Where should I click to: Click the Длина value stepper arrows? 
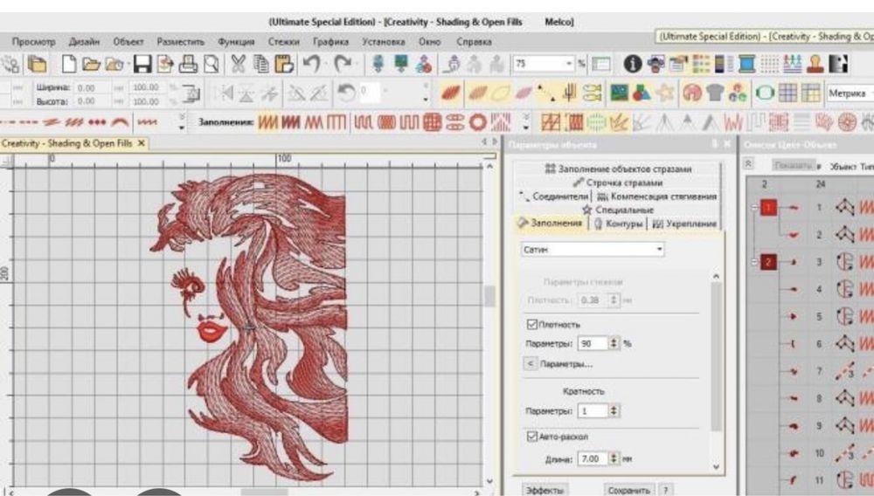click(x=614, y=458)
